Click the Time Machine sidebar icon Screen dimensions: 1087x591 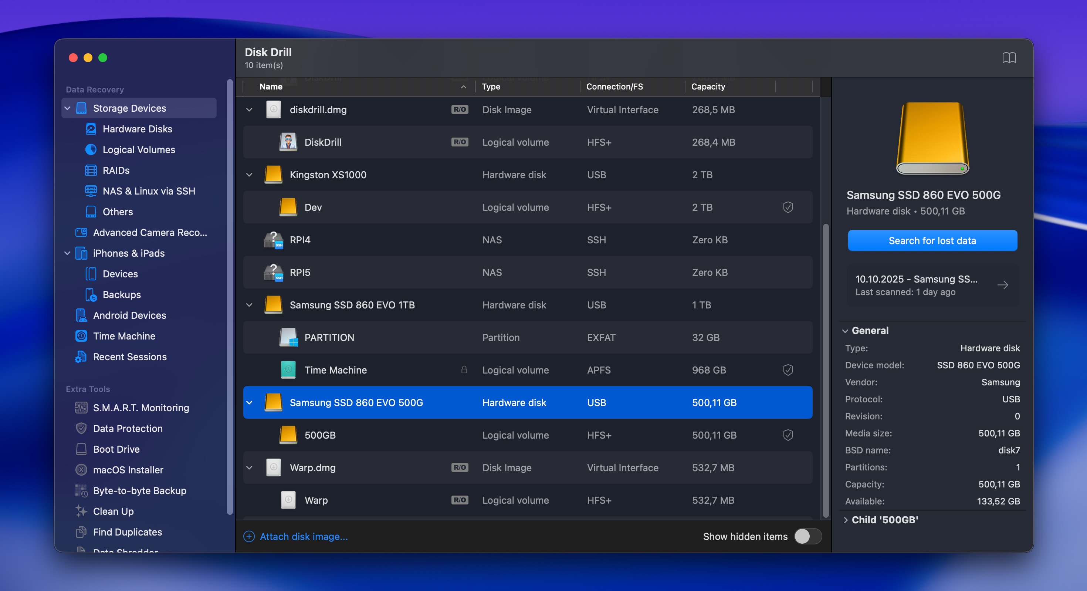coord(81,336)
